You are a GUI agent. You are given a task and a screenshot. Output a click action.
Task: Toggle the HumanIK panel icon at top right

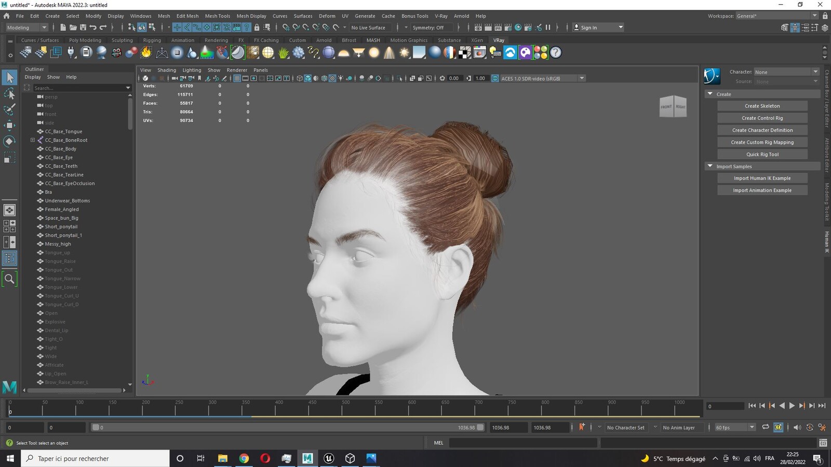[795, 28]
